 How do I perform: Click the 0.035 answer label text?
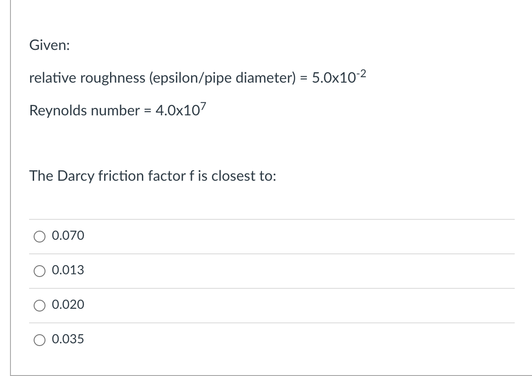pos(67,339)
